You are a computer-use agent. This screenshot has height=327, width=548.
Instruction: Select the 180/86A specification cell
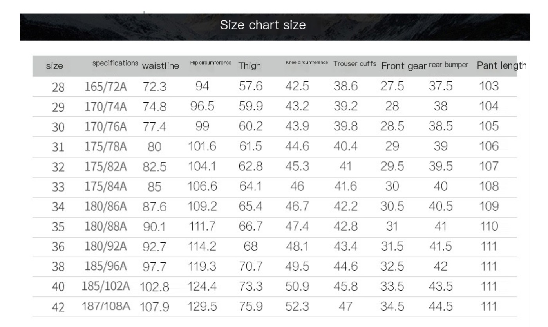[106, 206]
